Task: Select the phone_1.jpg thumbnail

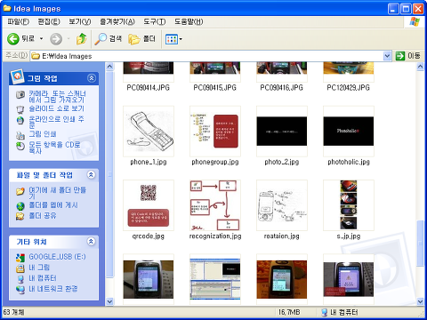Action: [x=149, y=132]
